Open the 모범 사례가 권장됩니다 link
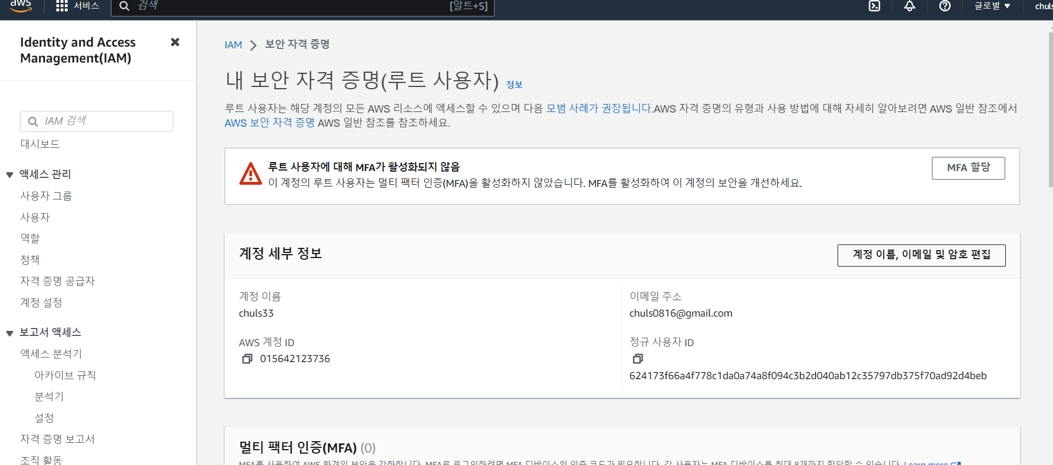This screenshot has height=465, width=1053. pos(599,108)
